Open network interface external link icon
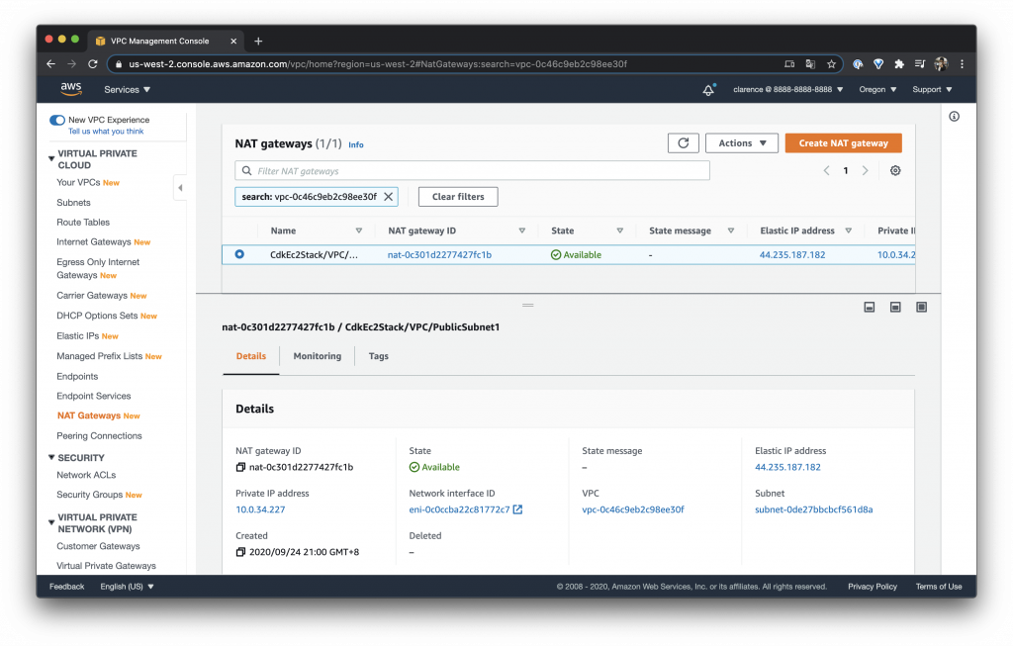 coord(517,509)
